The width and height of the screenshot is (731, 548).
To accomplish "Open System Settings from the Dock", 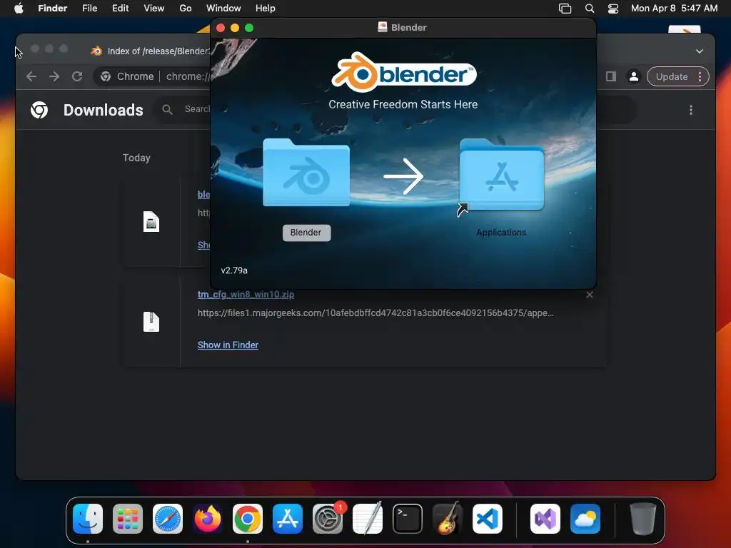I will (x=328, y=519).
